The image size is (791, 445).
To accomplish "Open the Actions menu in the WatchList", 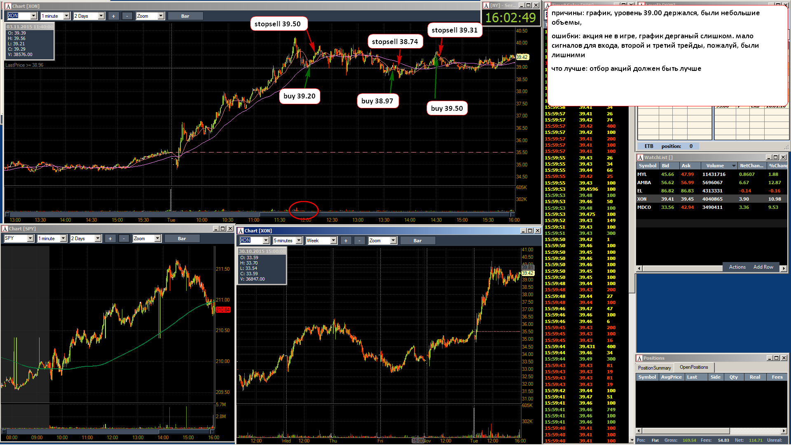I will (x=737, y=267).
